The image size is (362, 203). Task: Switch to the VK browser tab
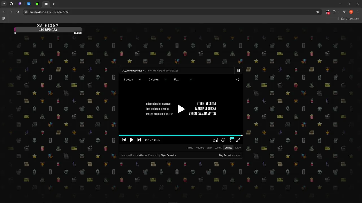pos(29,4)
